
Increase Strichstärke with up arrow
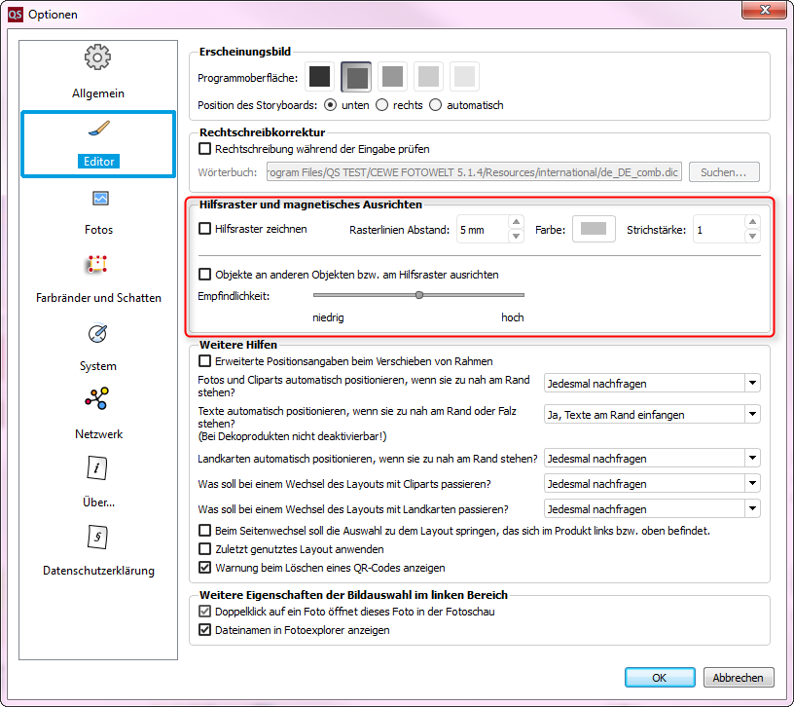[x=752, y=222]
